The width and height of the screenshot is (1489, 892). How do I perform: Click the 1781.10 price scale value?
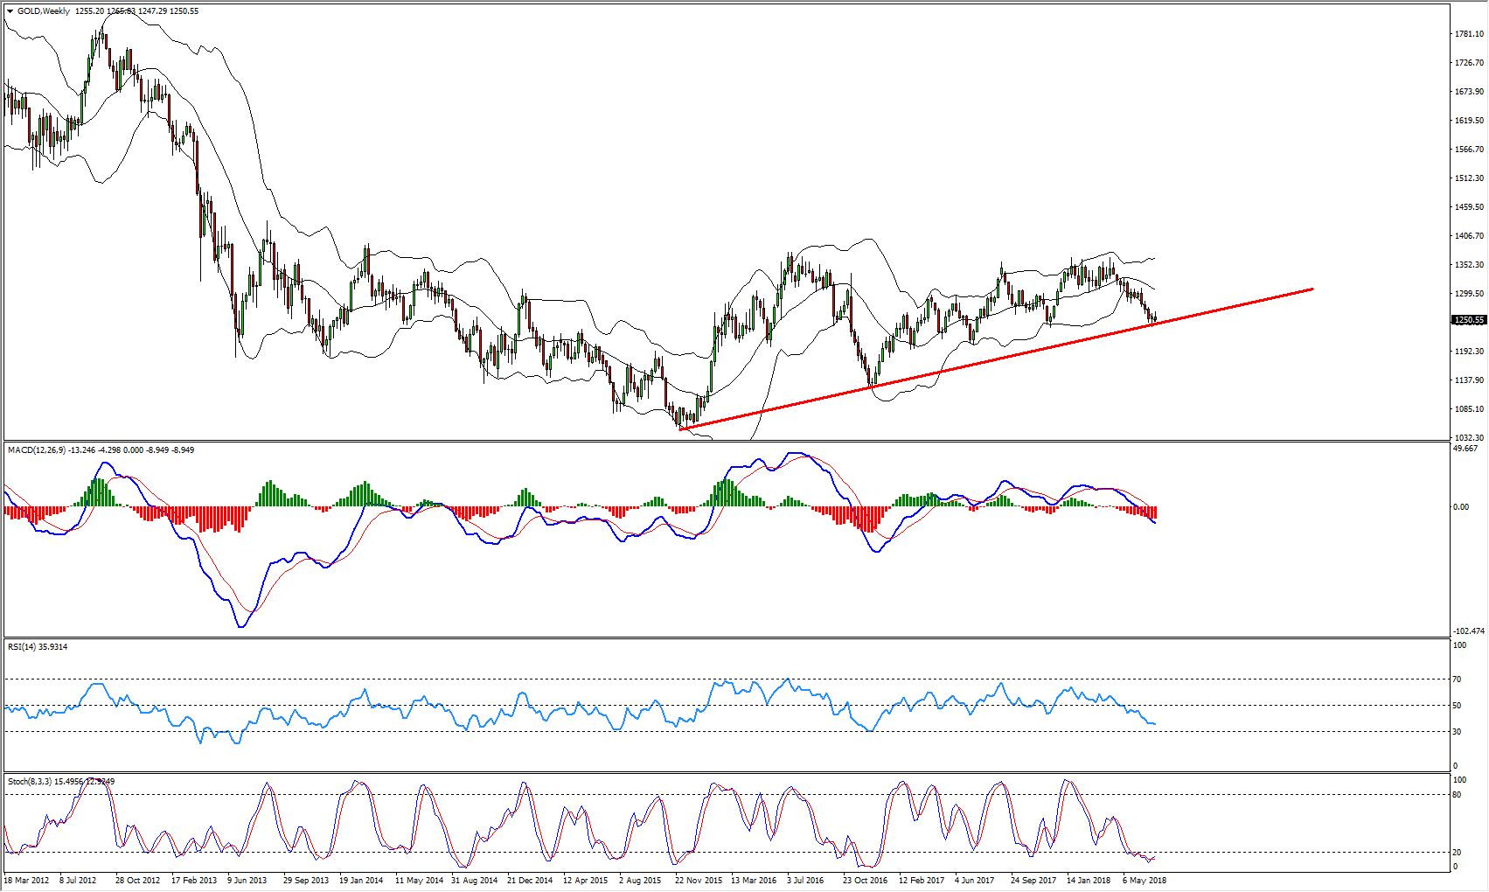(x=1469, y=34)
